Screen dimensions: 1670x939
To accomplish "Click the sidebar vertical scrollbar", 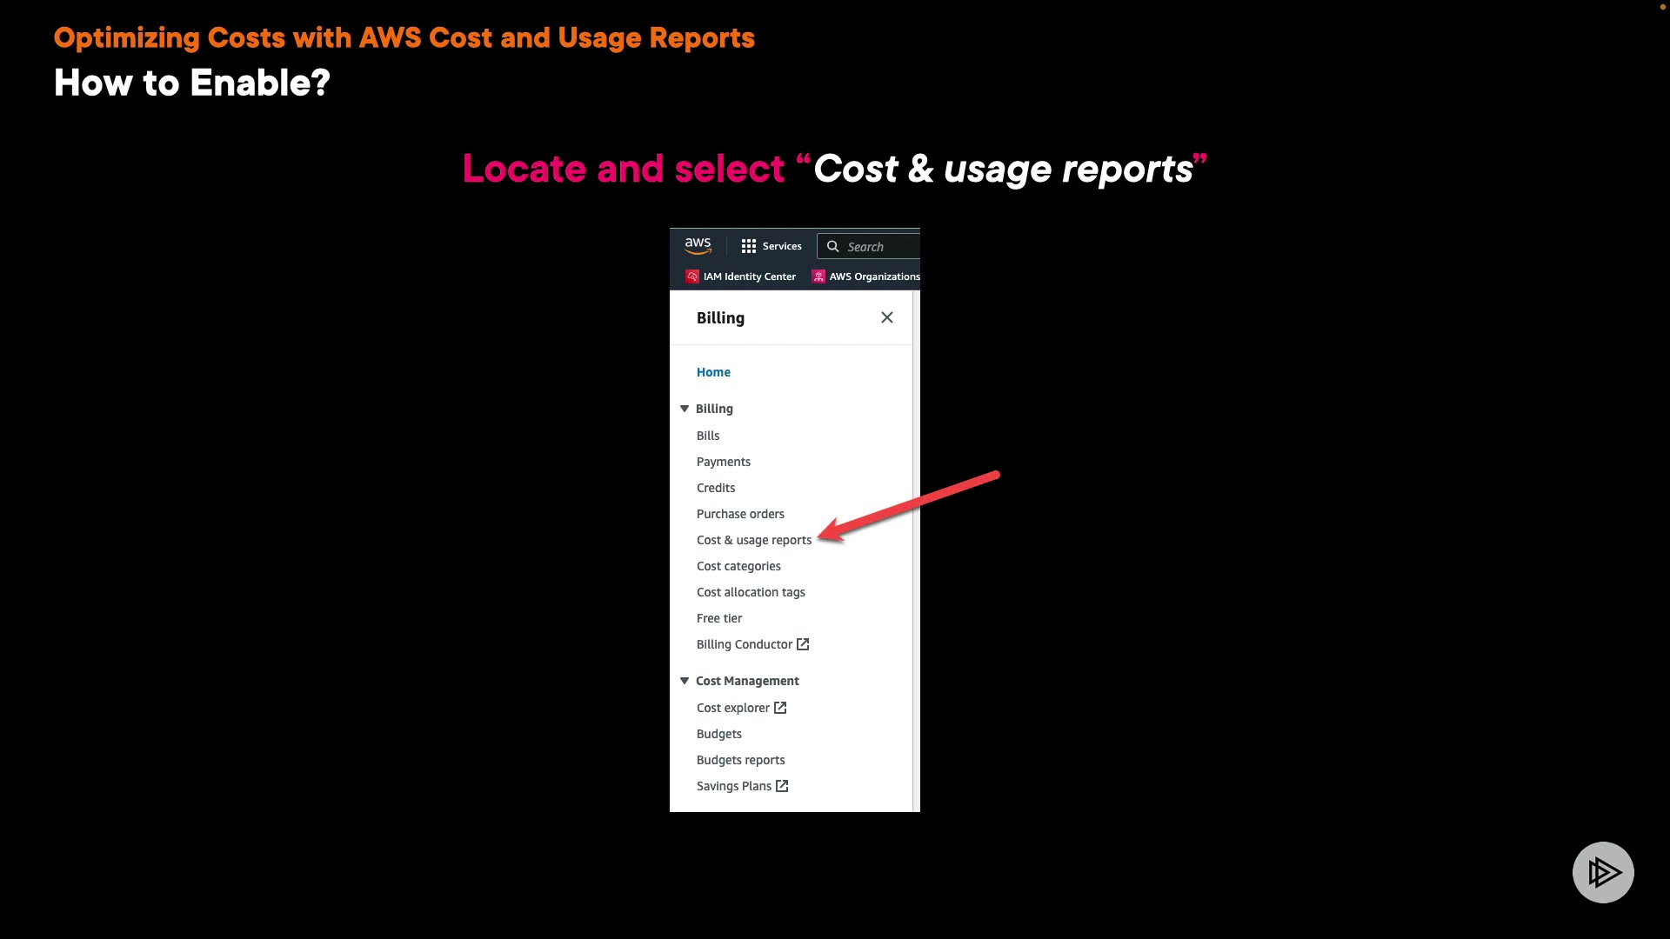I will [x=916, y=551].
